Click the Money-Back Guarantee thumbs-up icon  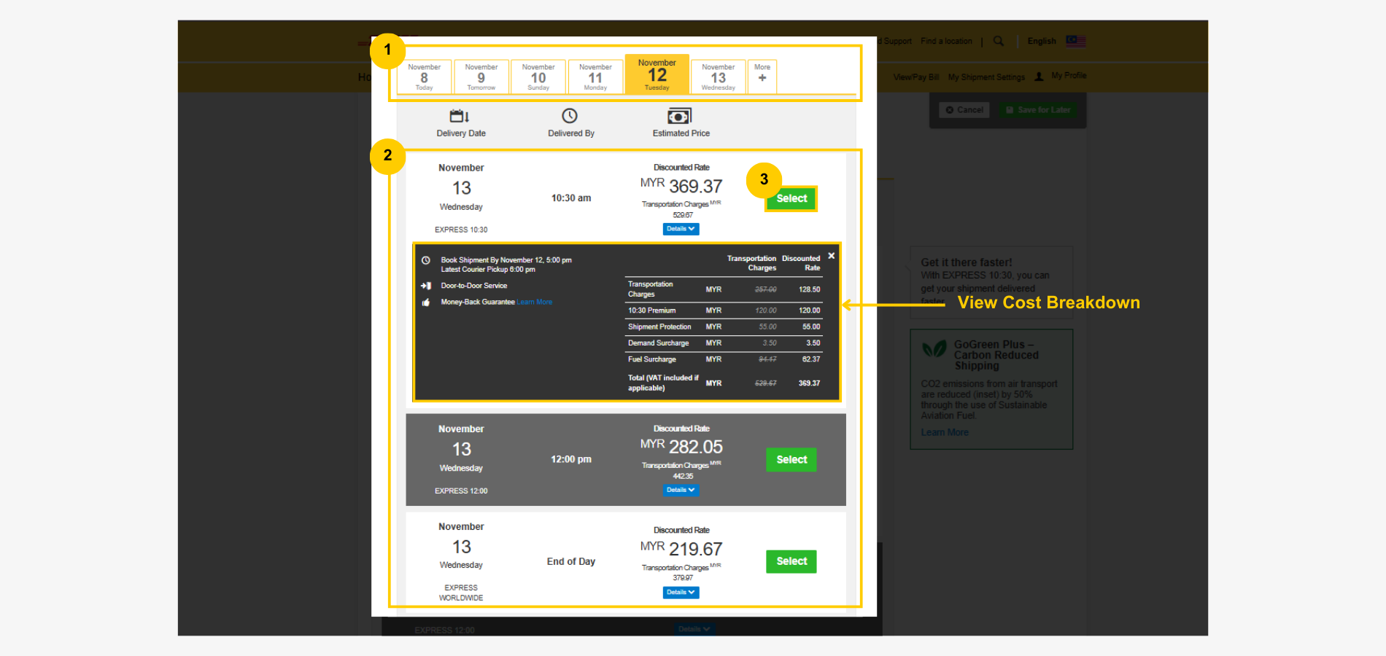[426, 302]
